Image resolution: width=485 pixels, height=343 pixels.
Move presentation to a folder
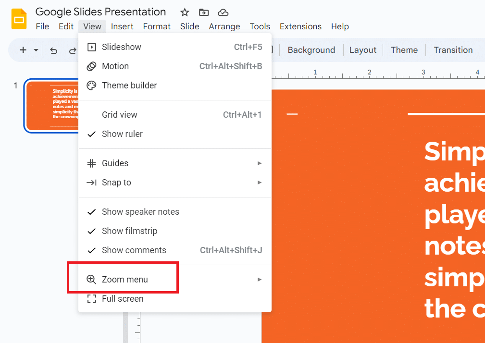[203, 12]
